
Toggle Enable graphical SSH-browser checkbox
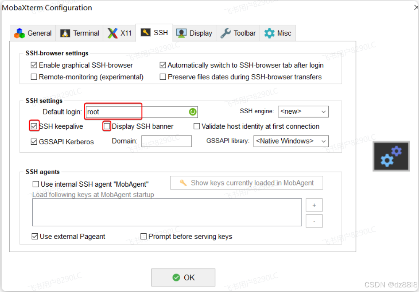34,65
